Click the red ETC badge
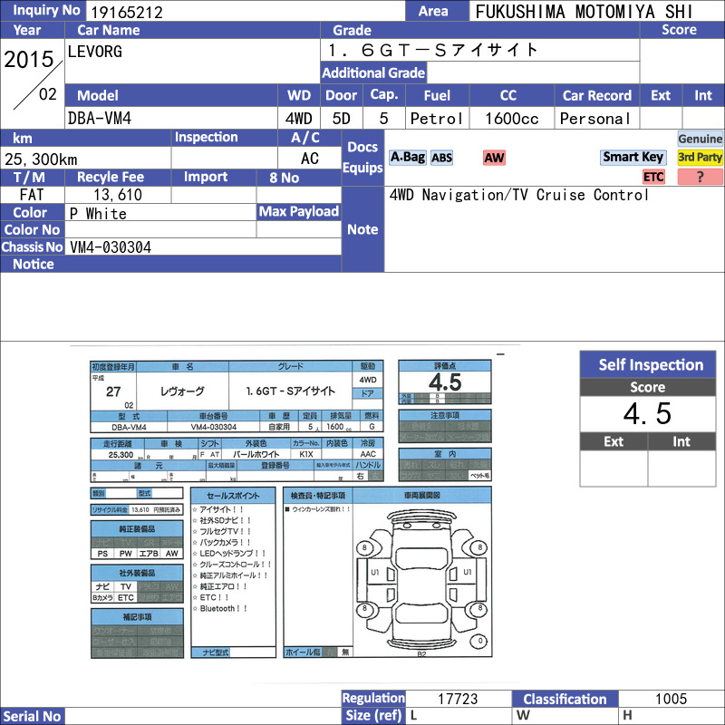The height and width of the screenshot is (725, 725). click(x=653, y=177)
